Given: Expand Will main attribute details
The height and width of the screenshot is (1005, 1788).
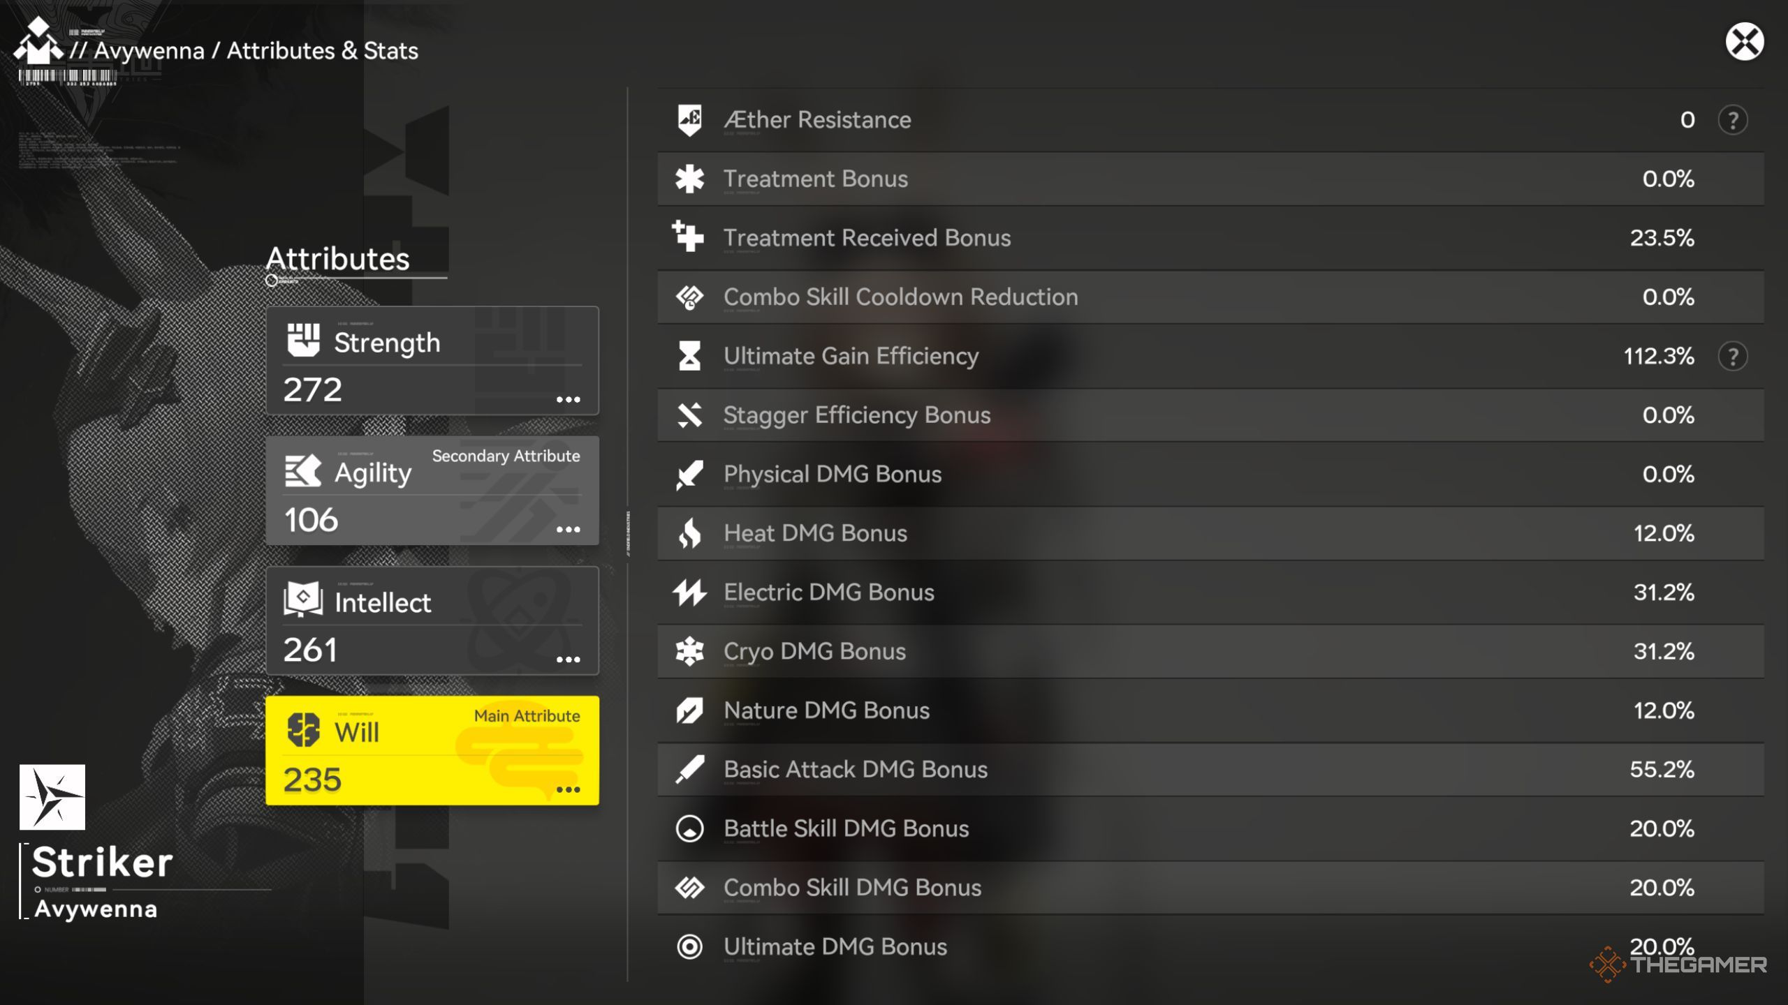Looking at the screenshot, I should pos(568,790).
